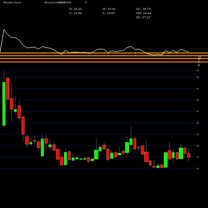Viewport: 208px width, 208px height.
Task: Click the price axis label 50
Action: 198,77
